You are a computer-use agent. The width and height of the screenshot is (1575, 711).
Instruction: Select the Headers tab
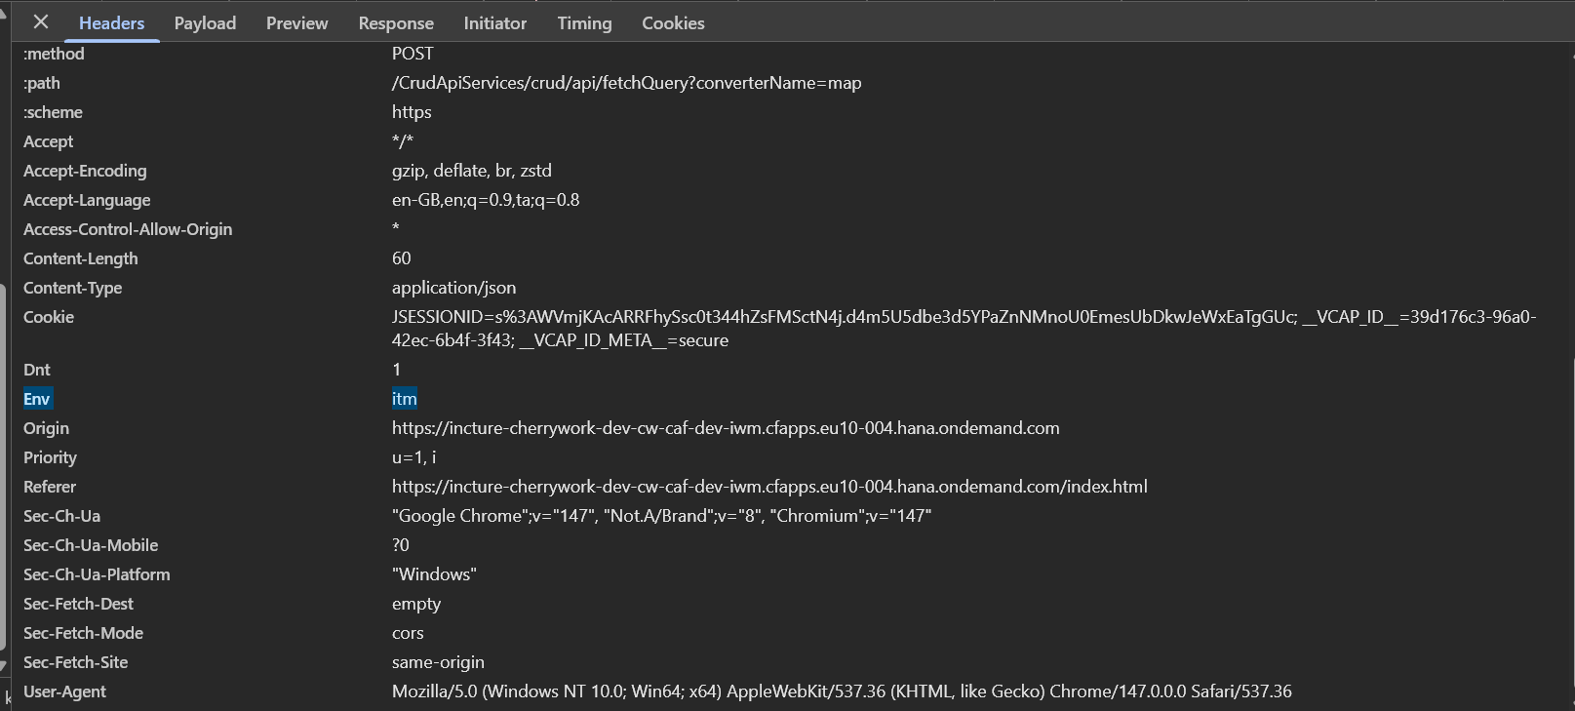[111, 22]
